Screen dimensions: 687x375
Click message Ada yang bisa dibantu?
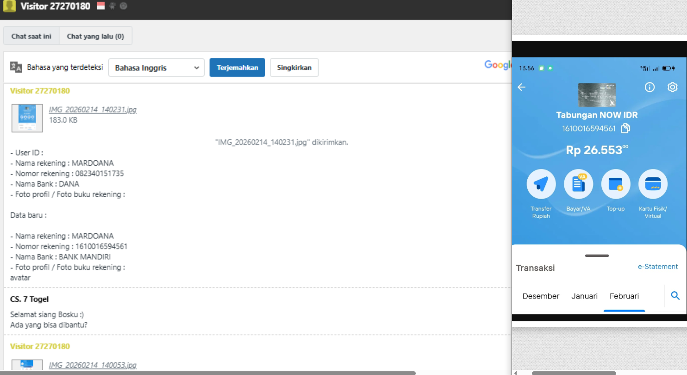point(49,325)
